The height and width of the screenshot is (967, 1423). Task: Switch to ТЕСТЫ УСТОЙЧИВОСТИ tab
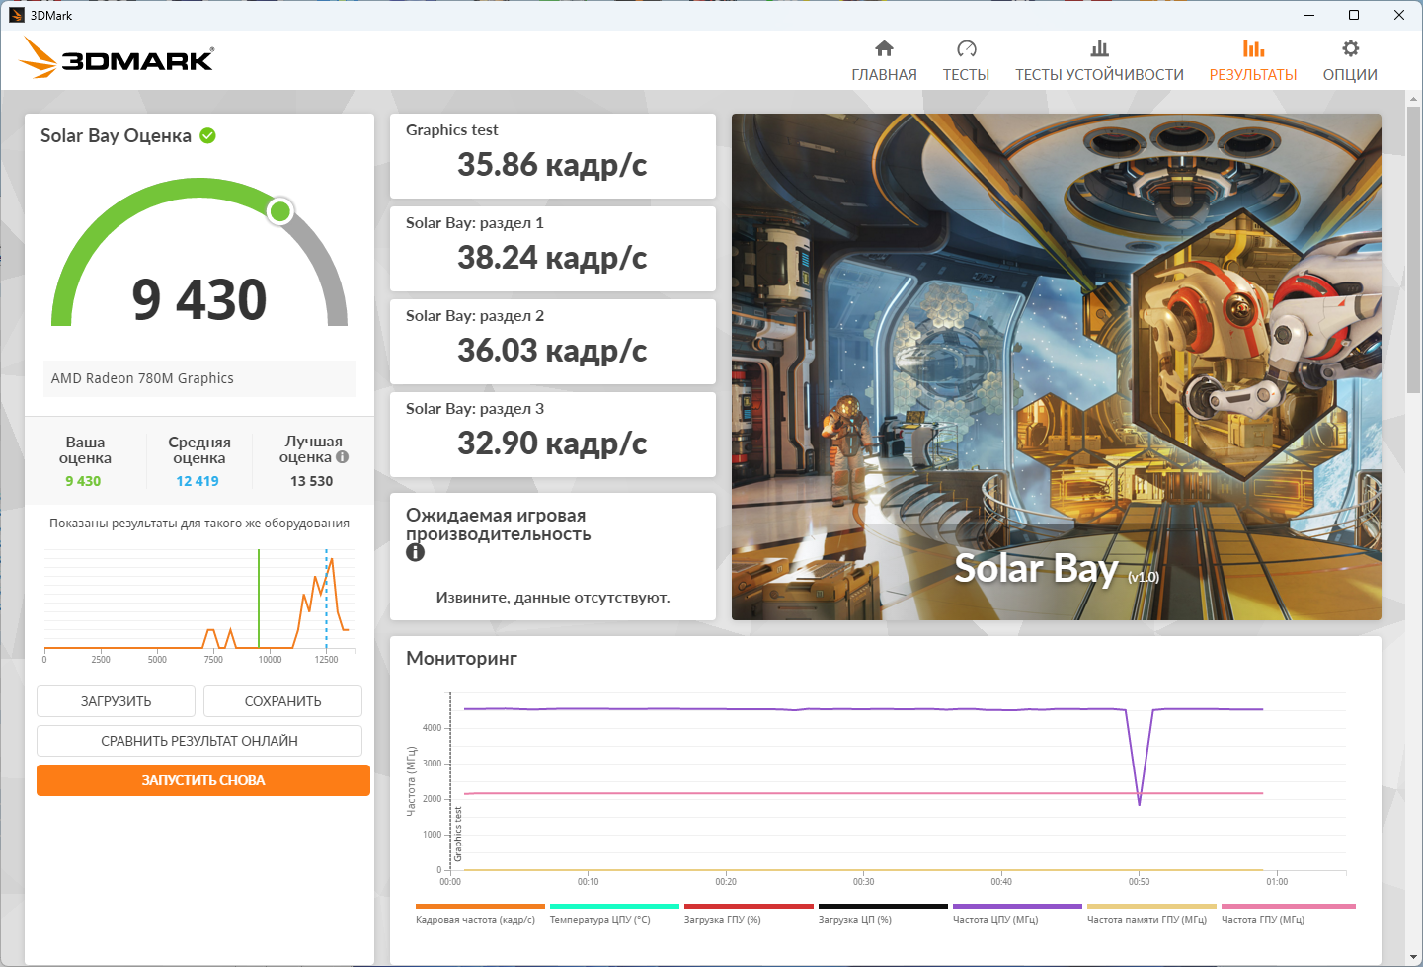tap(1099, 61)
